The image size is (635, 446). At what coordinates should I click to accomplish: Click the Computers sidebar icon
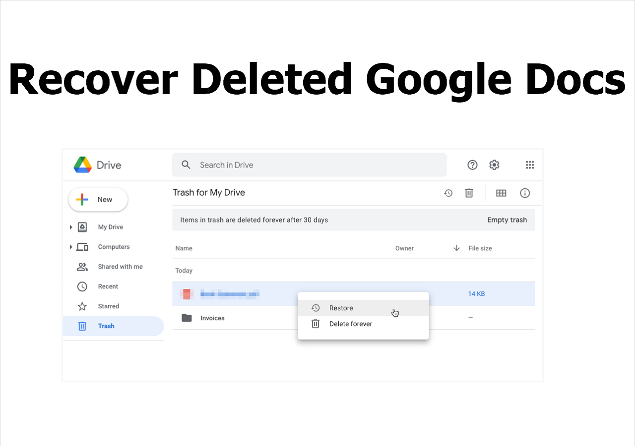pos(82,247)
